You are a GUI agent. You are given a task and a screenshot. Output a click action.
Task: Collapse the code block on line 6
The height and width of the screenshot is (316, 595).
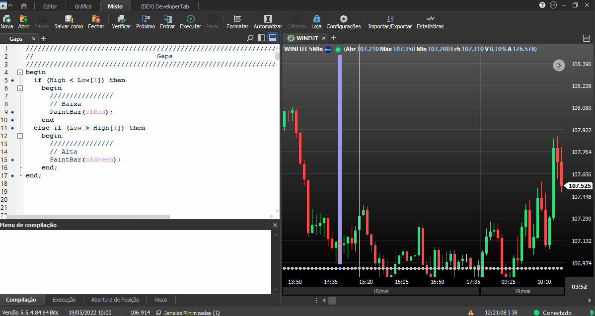[20, 88]
